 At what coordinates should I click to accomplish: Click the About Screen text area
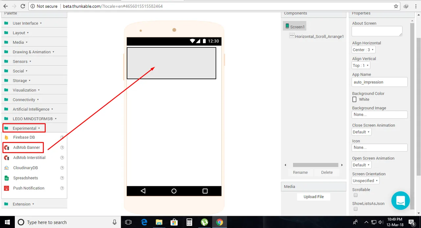pyautogui.click(x=377, y=31)
